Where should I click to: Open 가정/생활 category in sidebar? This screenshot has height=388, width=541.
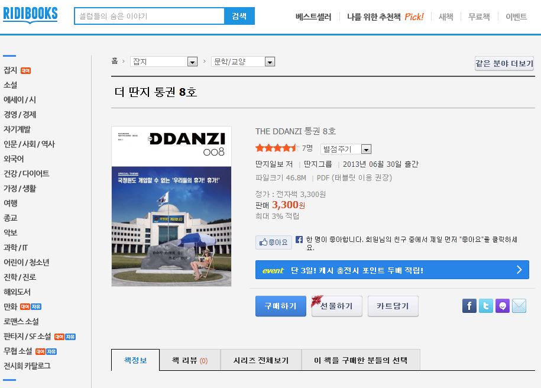(20, 189)
